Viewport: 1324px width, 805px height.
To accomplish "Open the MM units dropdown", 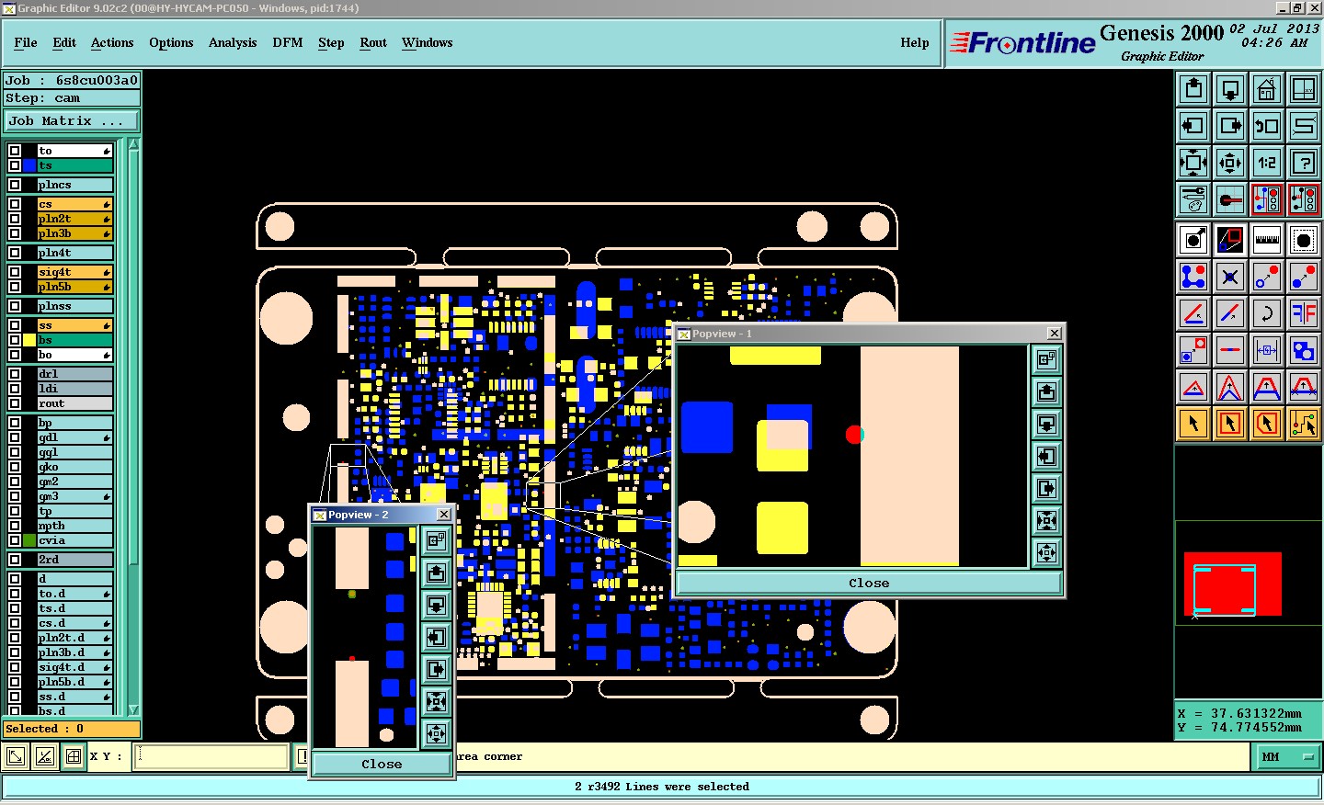I will [x=1288, y=757].
